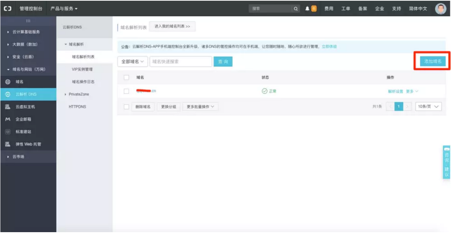The height and width of the screenshot is (234, 453).
Task: Expand the 更多 dropdown in domain row
Action: coord(412,91)
